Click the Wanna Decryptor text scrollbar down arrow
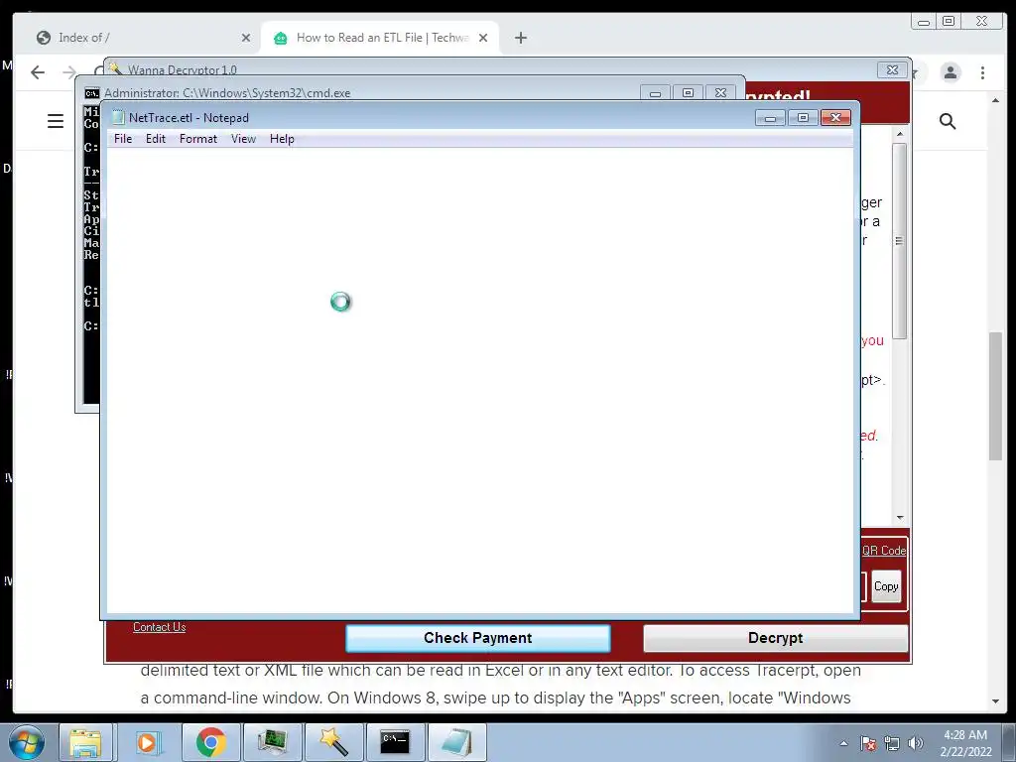 899,517
